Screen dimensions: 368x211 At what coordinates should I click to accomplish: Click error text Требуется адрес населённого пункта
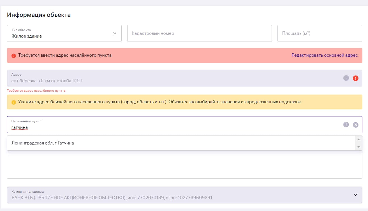click(x=36, y=91)
